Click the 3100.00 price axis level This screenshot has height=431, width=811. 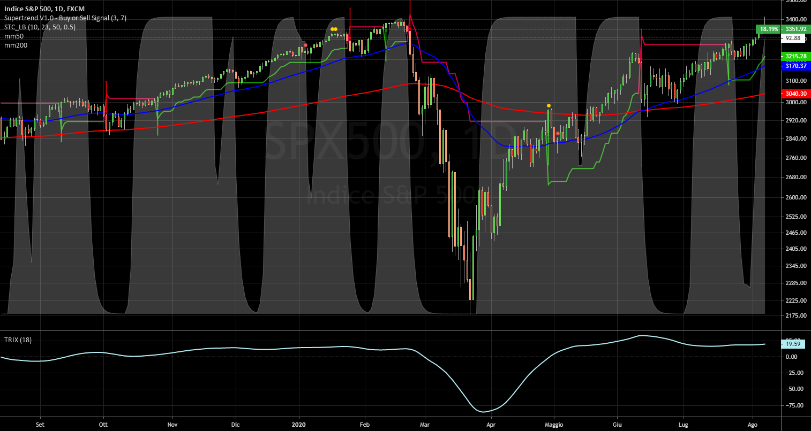coord(796,81)
